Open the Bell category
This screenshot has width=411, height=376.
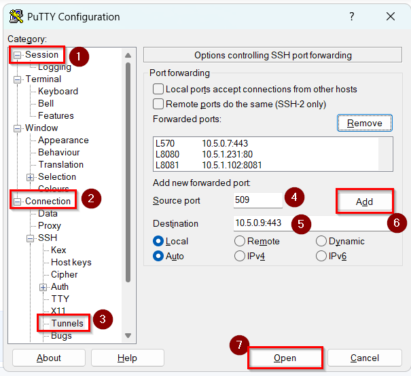pos(46,103)
